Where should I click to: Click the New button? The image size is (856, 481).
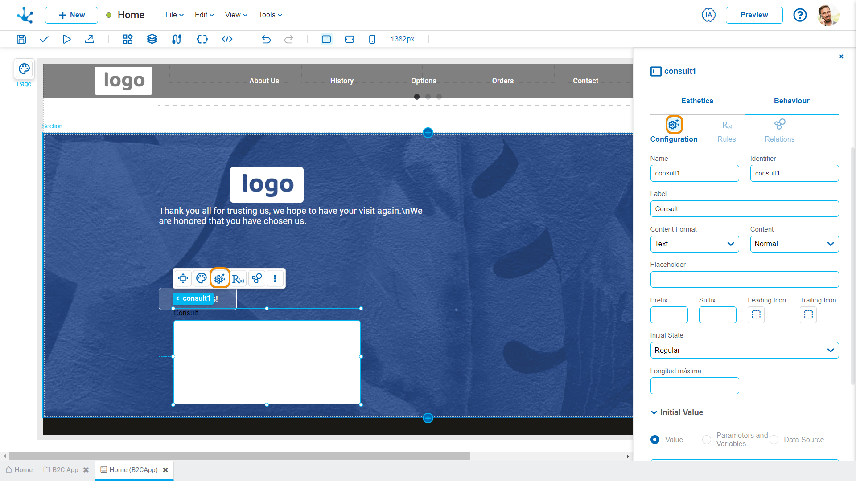tap(71, 15)
